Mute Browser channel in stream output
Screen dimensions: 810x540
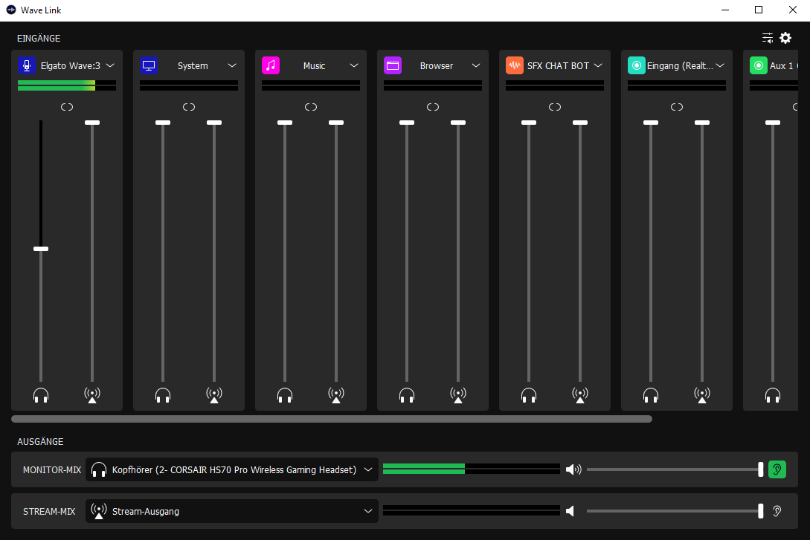tap(458, 395)
